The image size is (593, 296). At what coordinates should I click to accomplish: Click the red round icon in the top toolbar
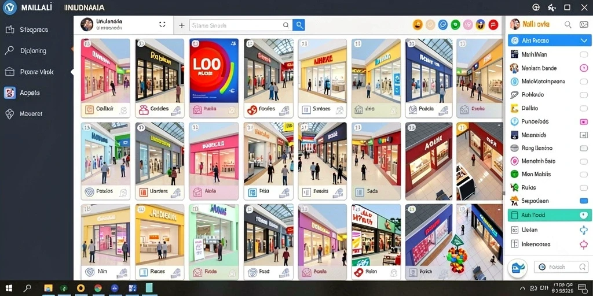(x=493, y=25)
